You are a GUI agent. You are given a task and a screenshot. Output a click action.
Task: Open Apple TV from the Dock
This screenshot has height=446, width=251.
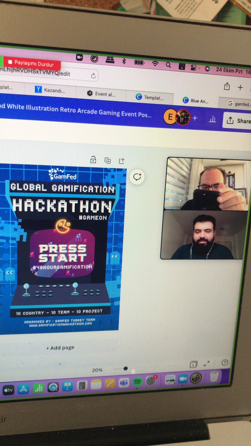[x=9, y=390]
